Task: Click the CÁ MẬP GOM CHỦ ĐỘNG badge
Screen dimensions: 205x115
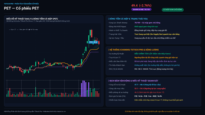Action: [x=173, y=9]
